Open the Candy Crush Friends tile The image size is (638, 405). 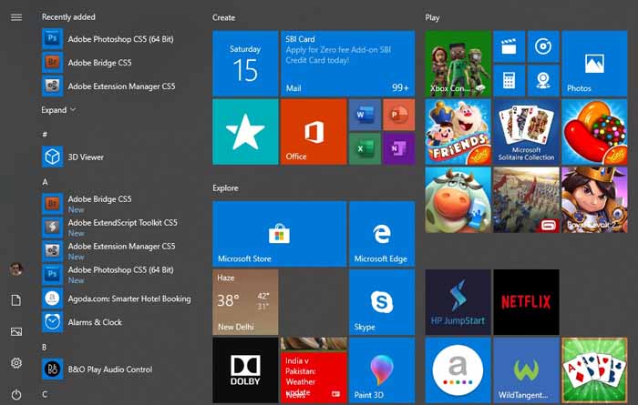pyautogui.click(x=458, y=132)
